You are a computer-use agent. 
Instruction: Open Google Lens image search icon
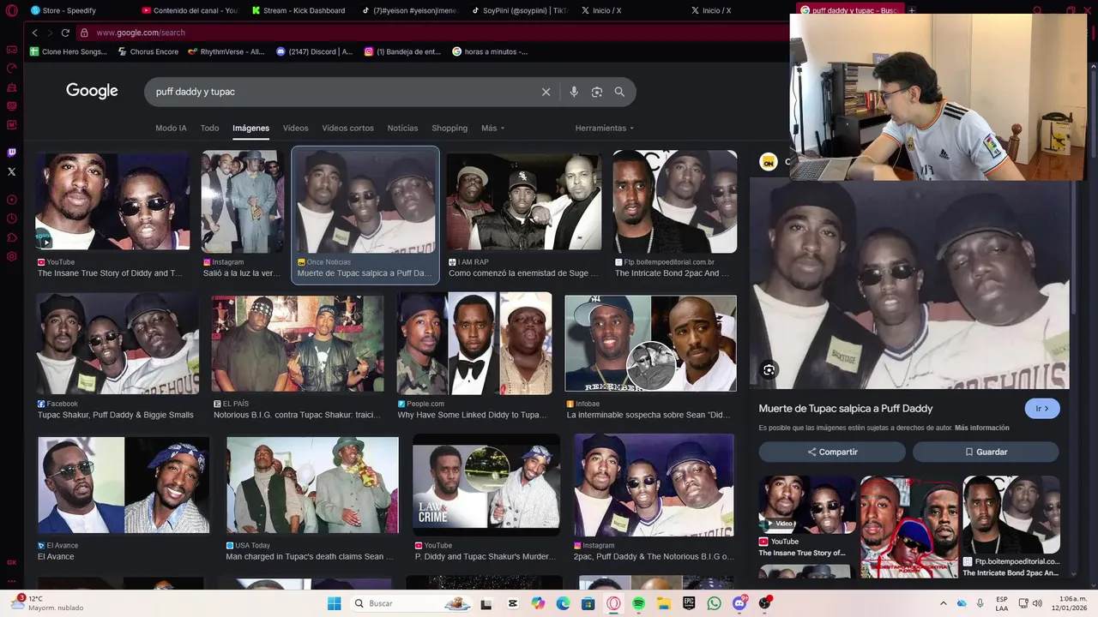[597, 92]
